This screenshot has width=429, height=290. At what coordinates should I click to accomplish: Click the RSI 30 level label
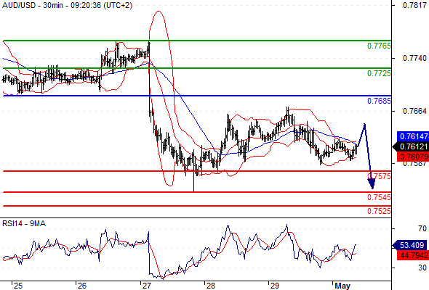422,268
